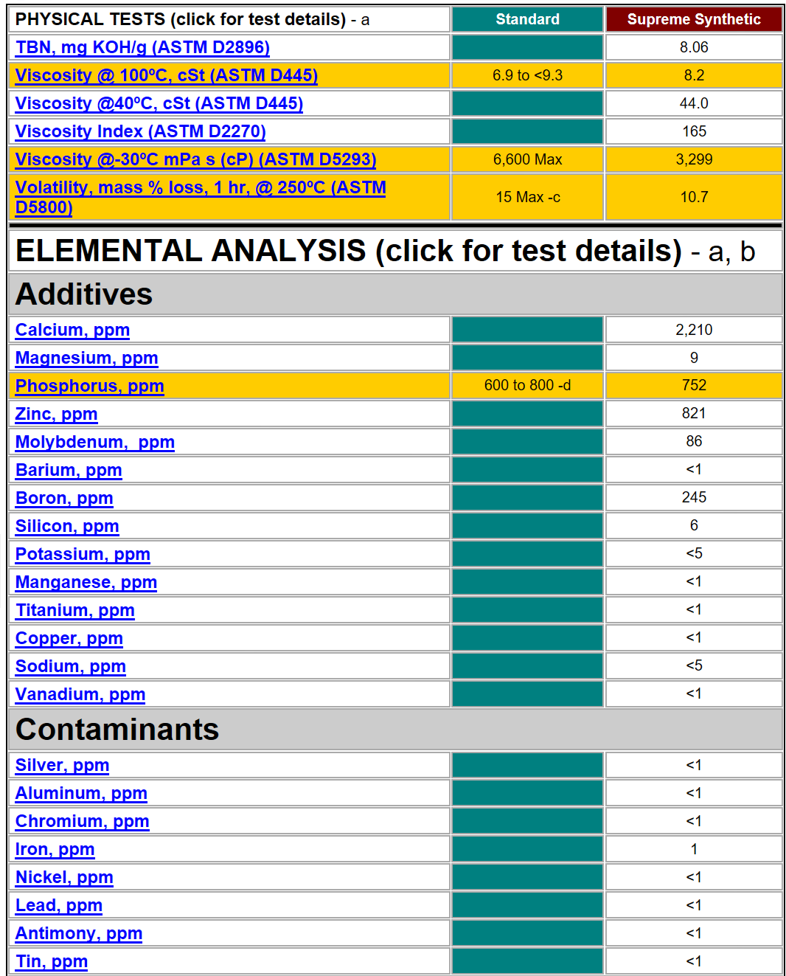Select the standard range 6.9 to <9.3

click(528, 75)
